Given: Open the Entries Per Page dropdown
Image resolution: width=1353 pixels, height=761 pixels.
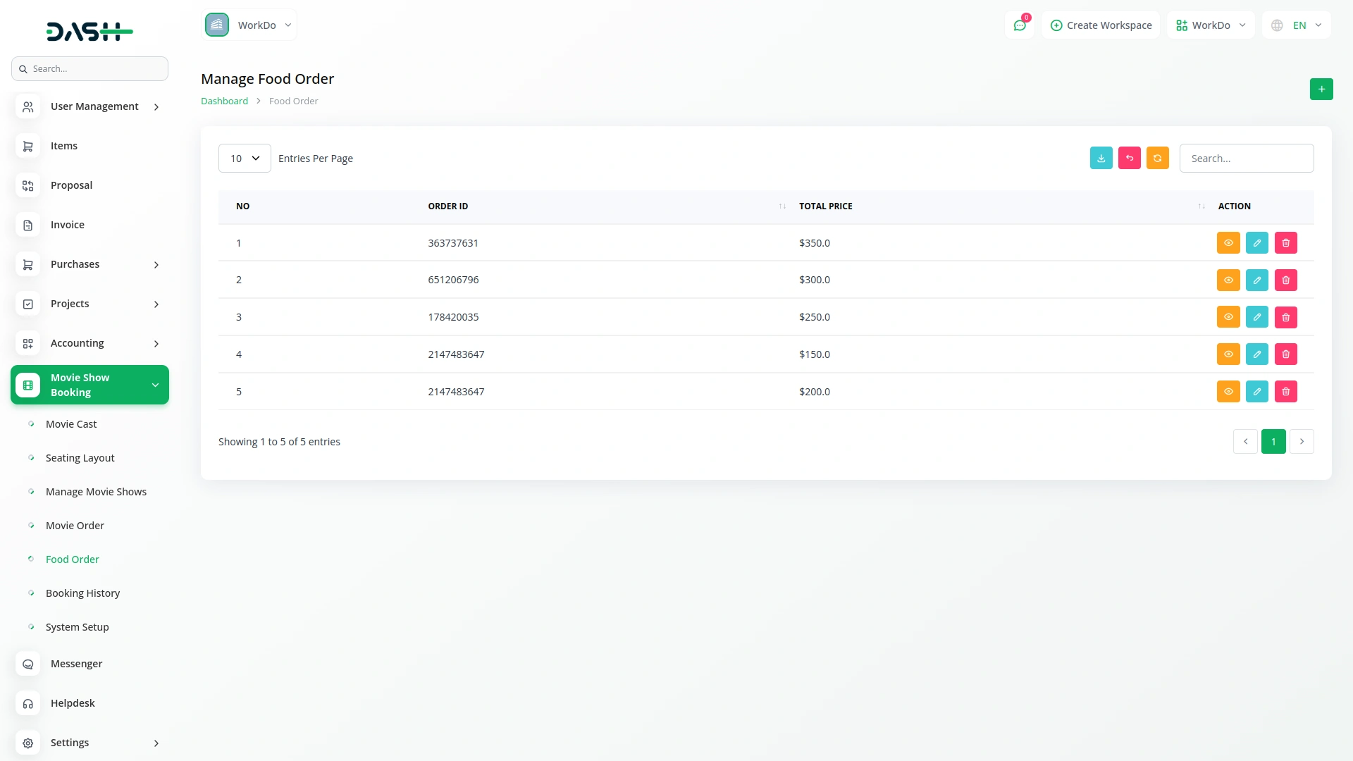Looking at the screenshot, I should pyautogui.click(x=244, y=158).
